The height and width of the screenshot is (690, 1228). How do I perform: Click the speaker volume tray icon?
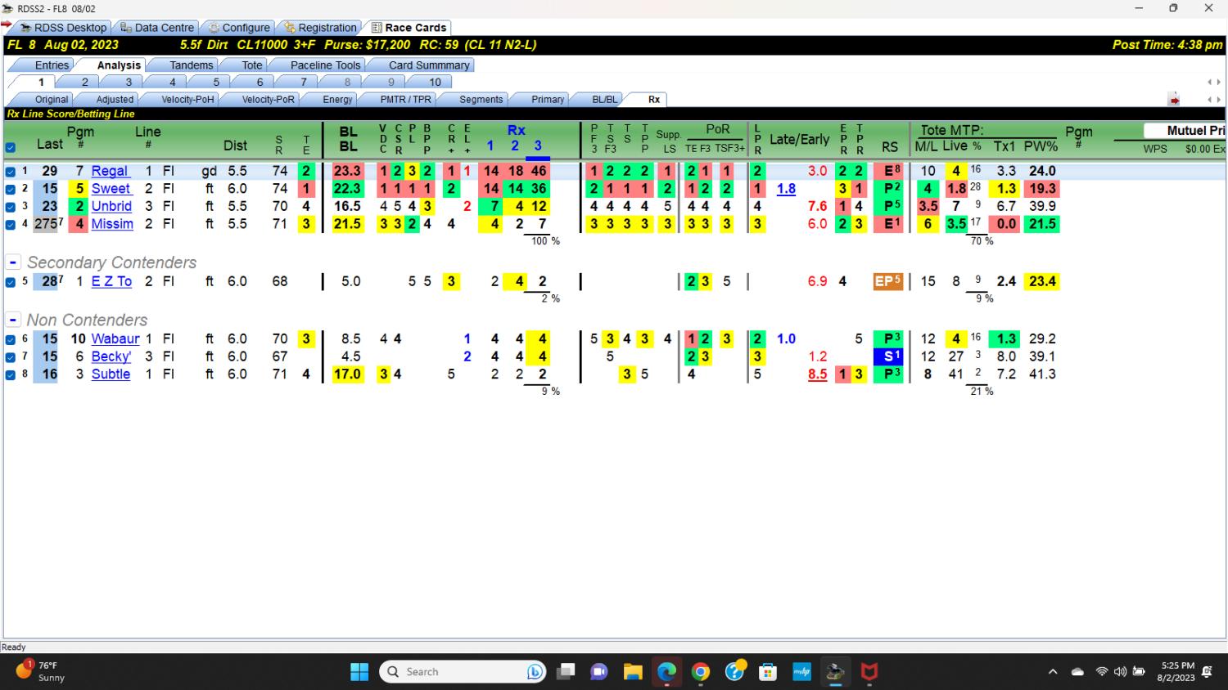click(x=1120, y=672)
